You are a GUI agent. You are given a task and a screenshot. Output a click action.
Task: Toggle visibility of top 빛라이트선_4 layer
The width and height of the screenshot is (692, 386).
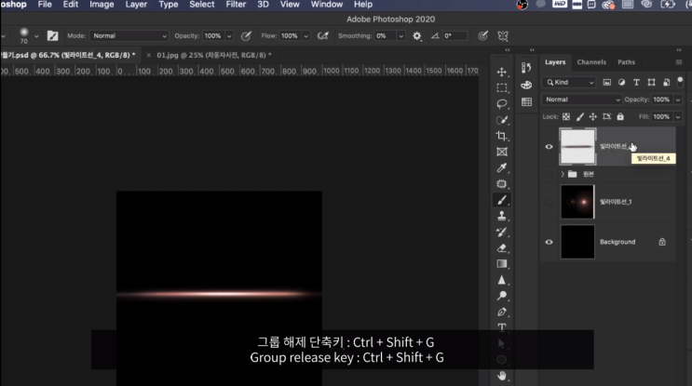[x=549, y=146]
